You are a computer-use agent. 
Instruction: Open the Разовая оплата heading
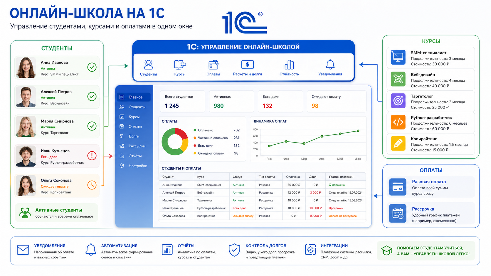click(429, 182)
